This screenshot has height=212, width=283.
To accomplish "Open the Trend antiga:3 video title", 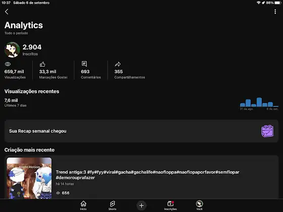I will 148,175.
